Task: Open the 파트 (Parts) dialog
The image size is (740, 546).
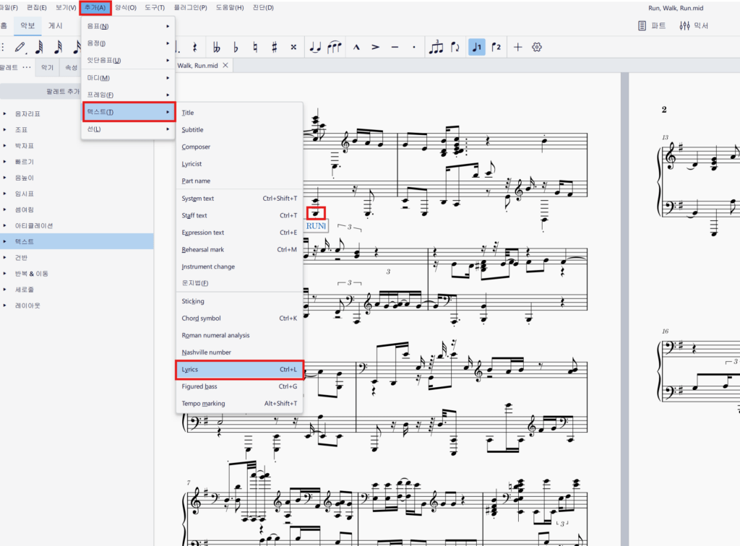Action: 652,25
